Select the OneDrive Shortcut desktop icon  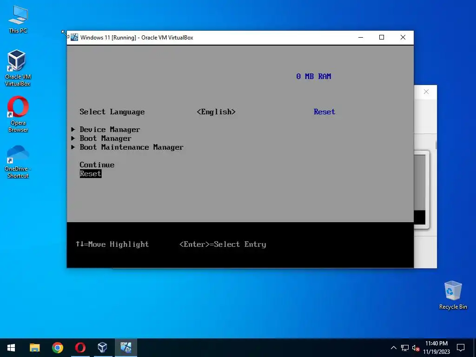click(x=18, y=162)
